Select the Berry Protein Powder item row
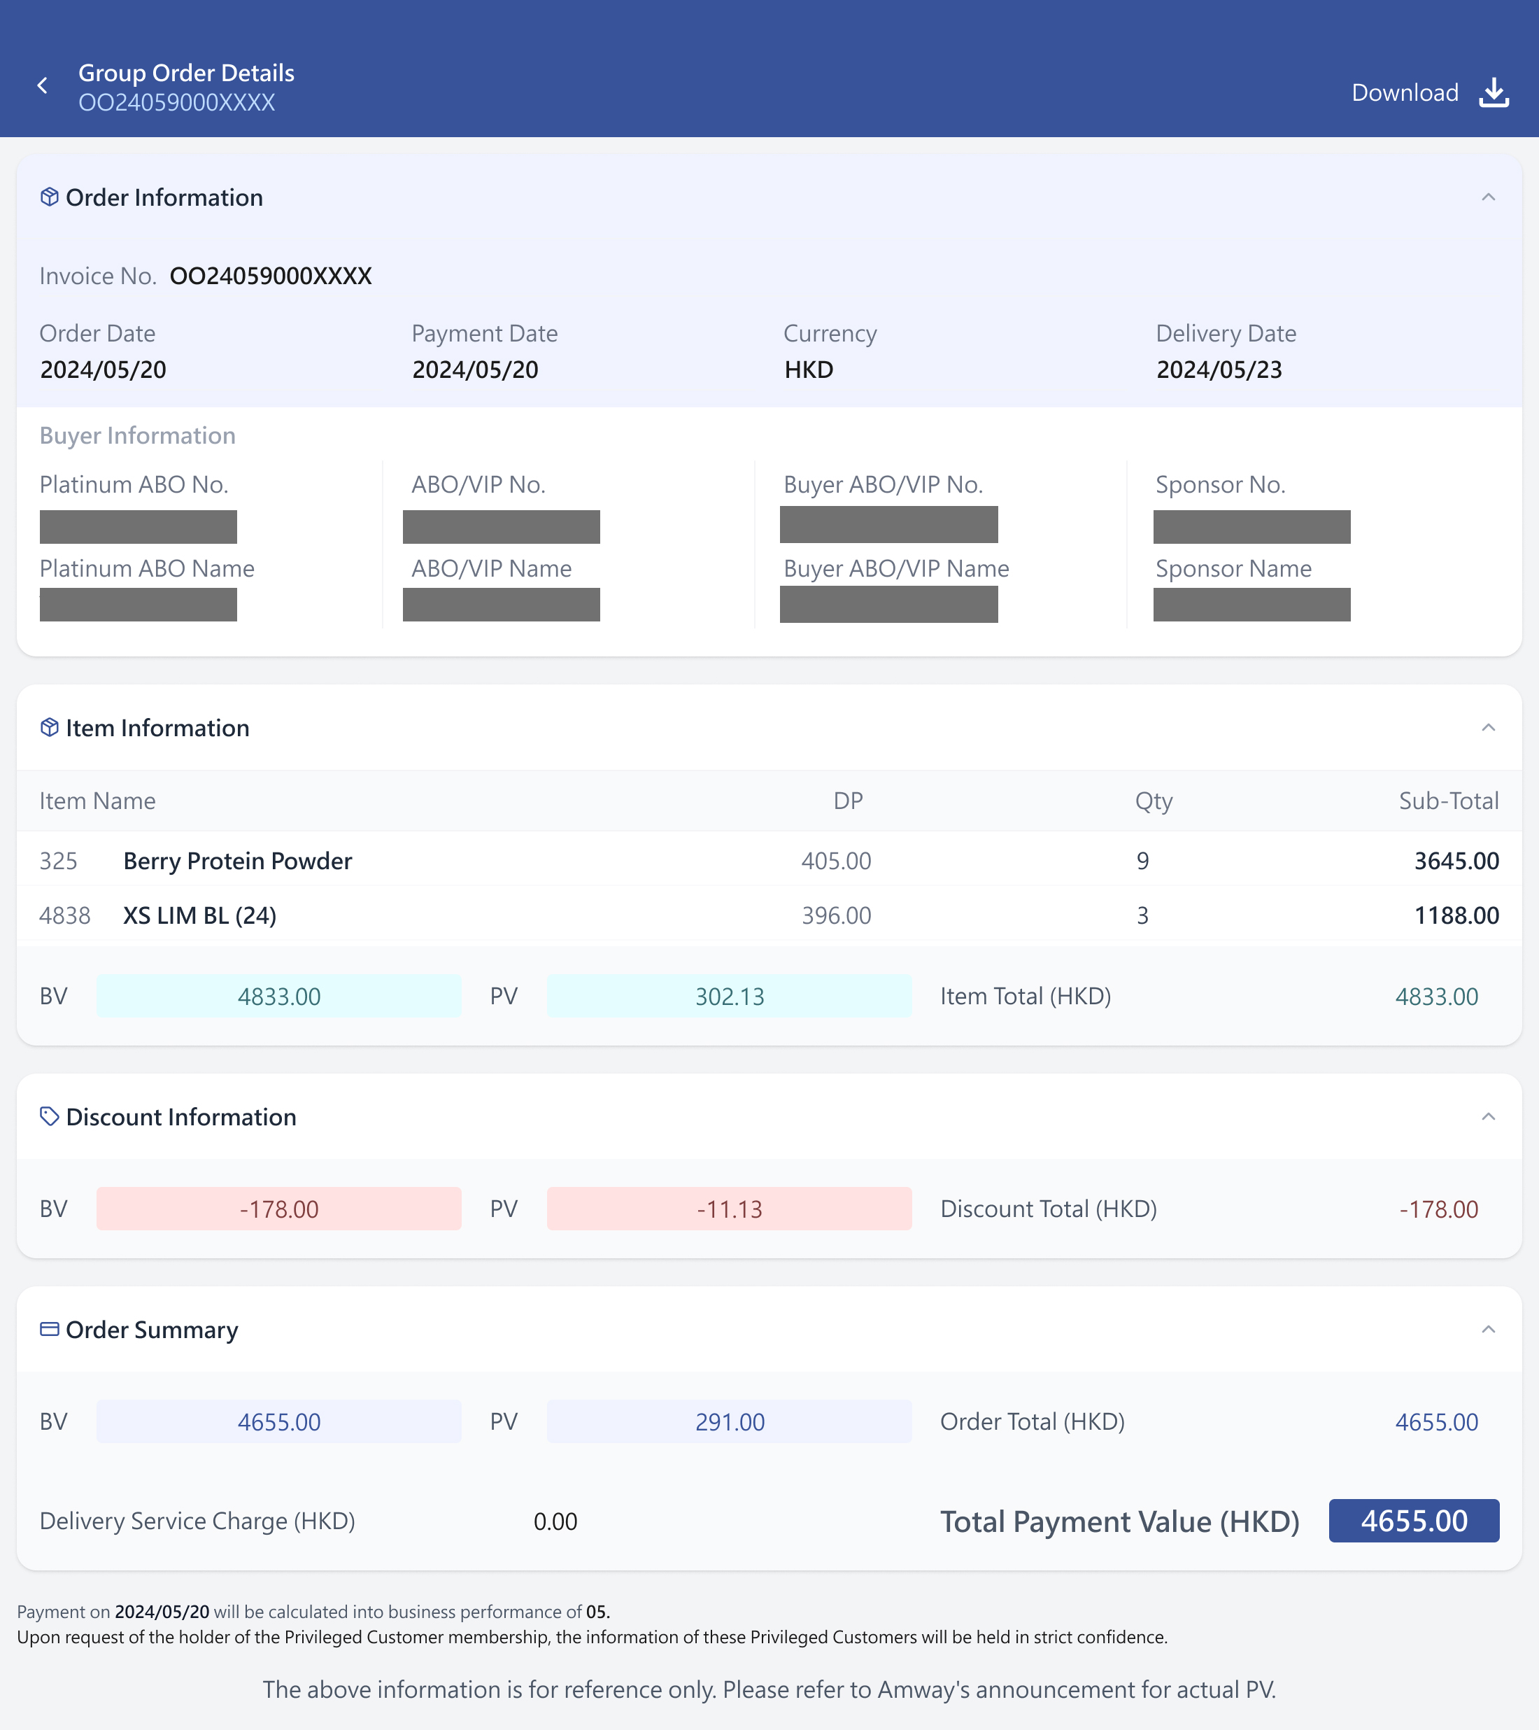The height and width of the screenshot is (1730, 1539). [x=769, y=861]
